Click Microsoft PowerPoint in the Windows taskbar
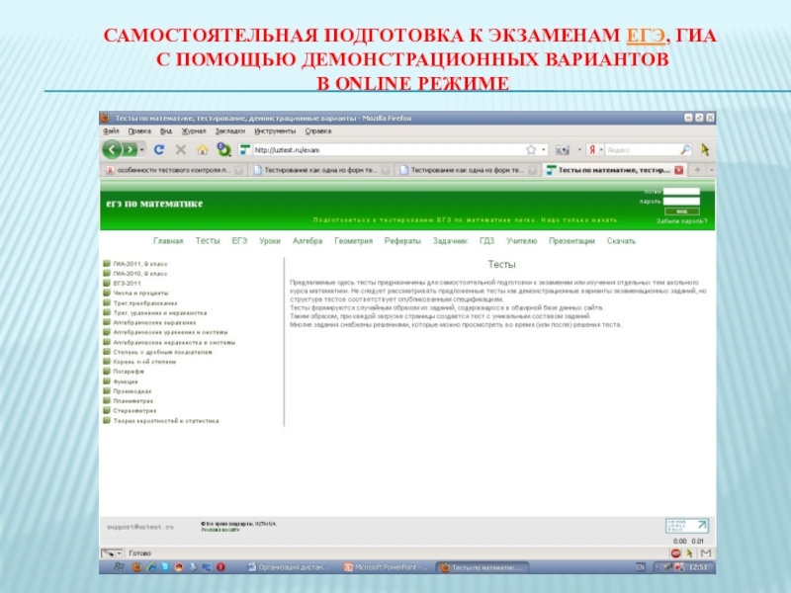The image size is (791, 593). coord(387,567)
